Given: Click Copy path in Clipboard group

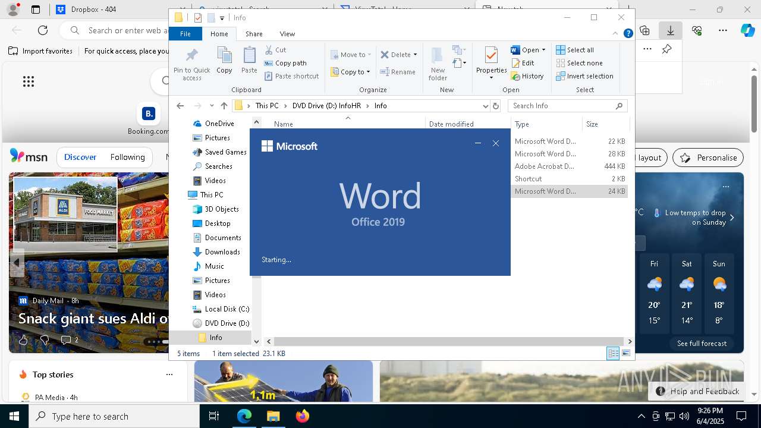Looking at the screenshot, I should [x=285, y=63].
